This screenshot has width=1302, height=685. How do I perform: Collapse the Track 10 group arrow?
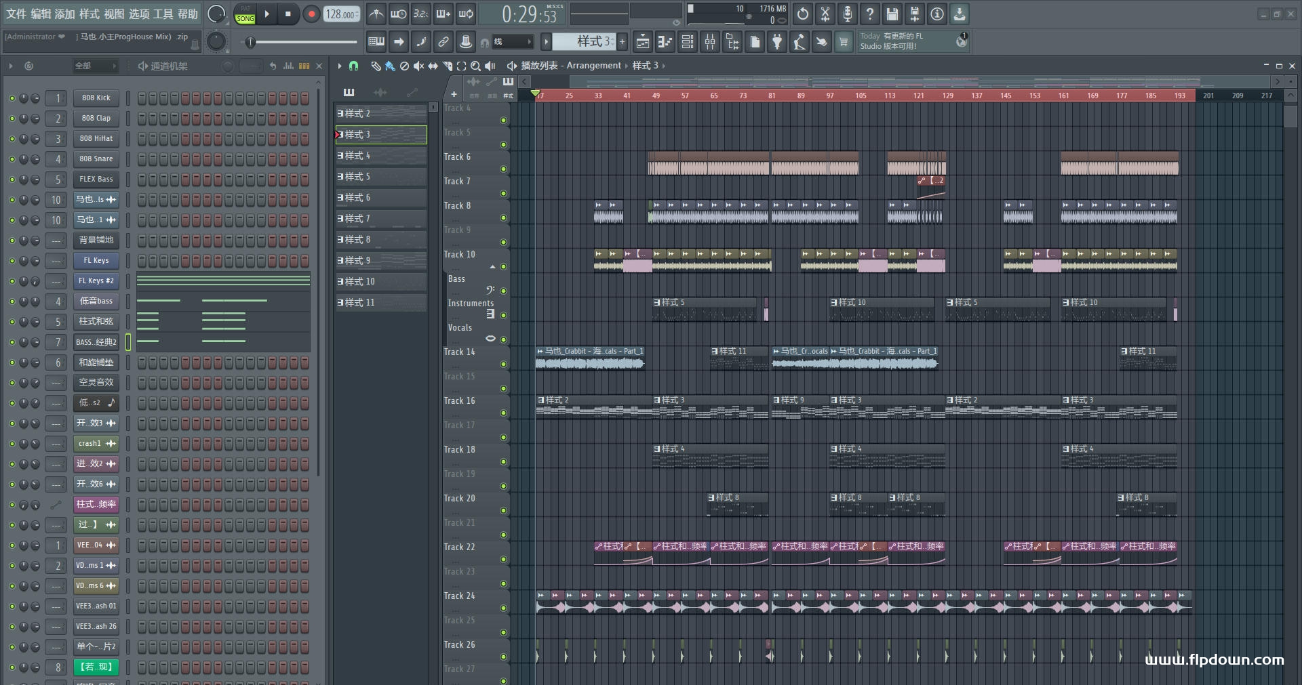click(492, 267)
